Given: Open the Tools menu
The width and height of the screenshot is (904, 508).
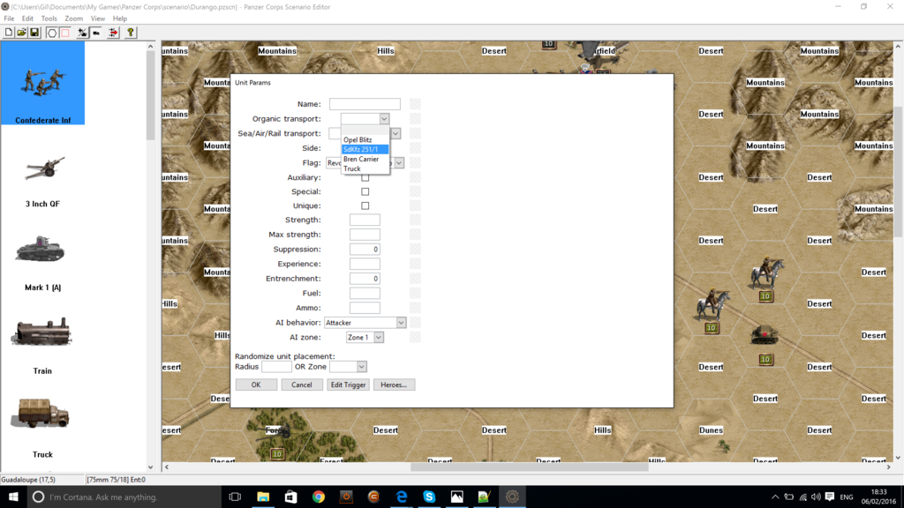Looking at the screenshot, I should coord(49,19).
